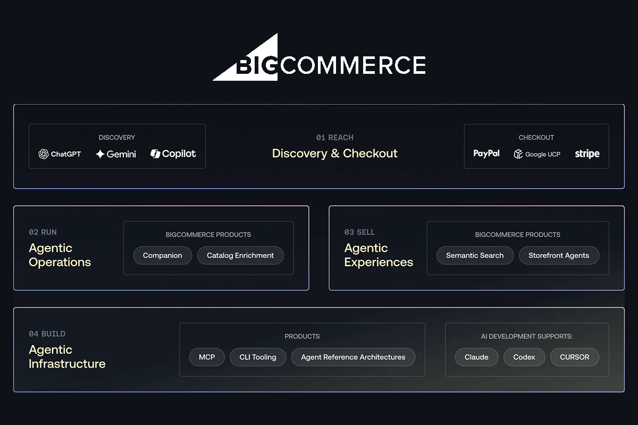Click the 02 RUN label
This screenshot has height=425, width=638.
pyautogui.click(x=43, y=232)
